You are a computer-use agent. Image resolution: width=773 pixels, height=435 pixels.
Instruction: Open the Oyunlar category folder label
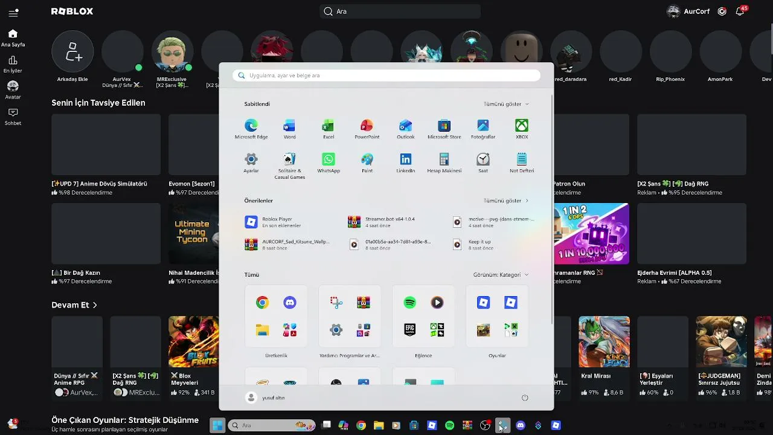[497, 356]
